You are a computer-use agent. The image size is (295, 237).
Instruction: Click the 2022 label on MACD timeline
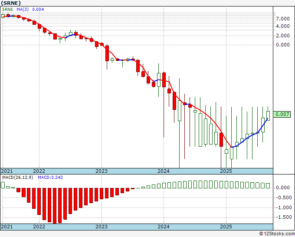pyautogui.click(x=39, y=227)
